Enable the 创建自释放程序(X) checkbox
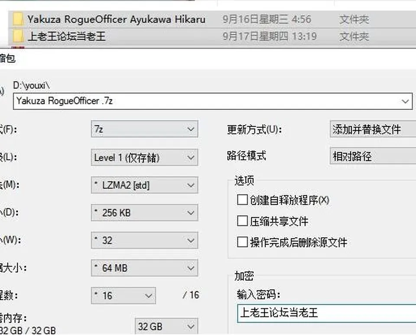 point(242,200)
